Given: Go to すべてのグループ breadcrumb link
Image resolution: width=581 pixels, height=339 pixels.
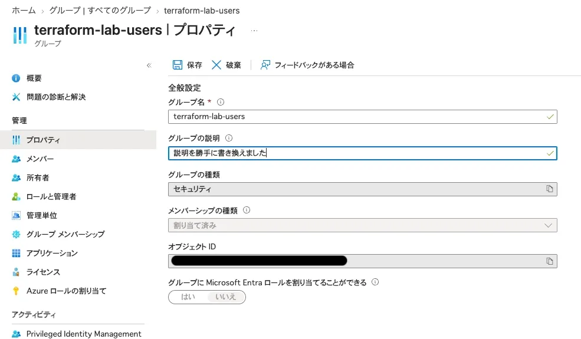Looking at the screenshot, I should [100, 11].
